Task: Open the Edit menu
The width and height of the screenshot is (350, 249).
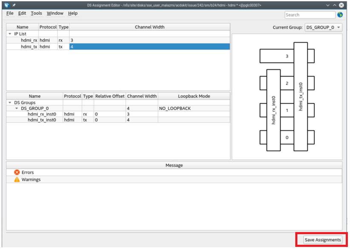Action: pyautogui.click(x=22, y=14)
